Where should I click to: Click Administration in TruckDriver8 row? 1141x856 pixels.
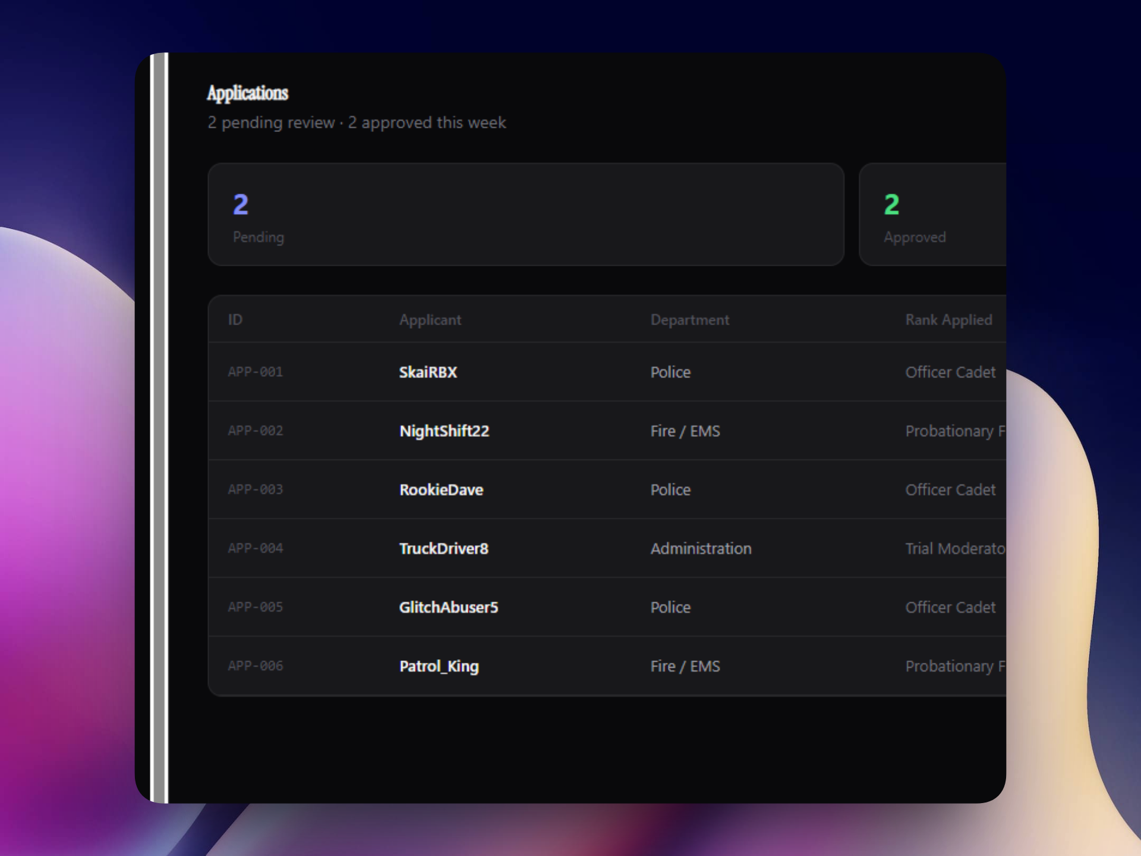(x=701, y=548)
